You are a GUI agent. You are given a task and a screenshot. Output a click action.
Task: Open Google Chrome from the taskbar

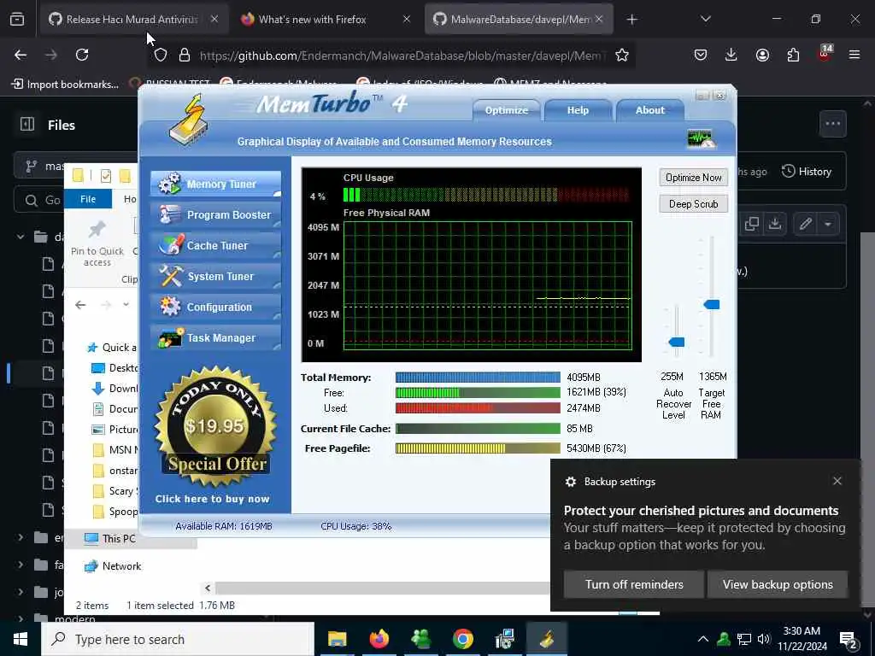[462, 639]
